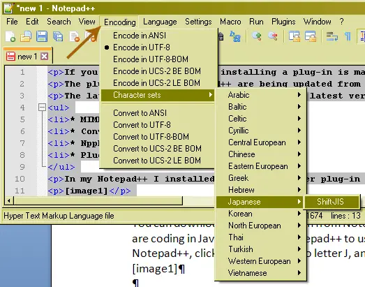Collapse the ul fold marker on line 4

click(42, 108)
